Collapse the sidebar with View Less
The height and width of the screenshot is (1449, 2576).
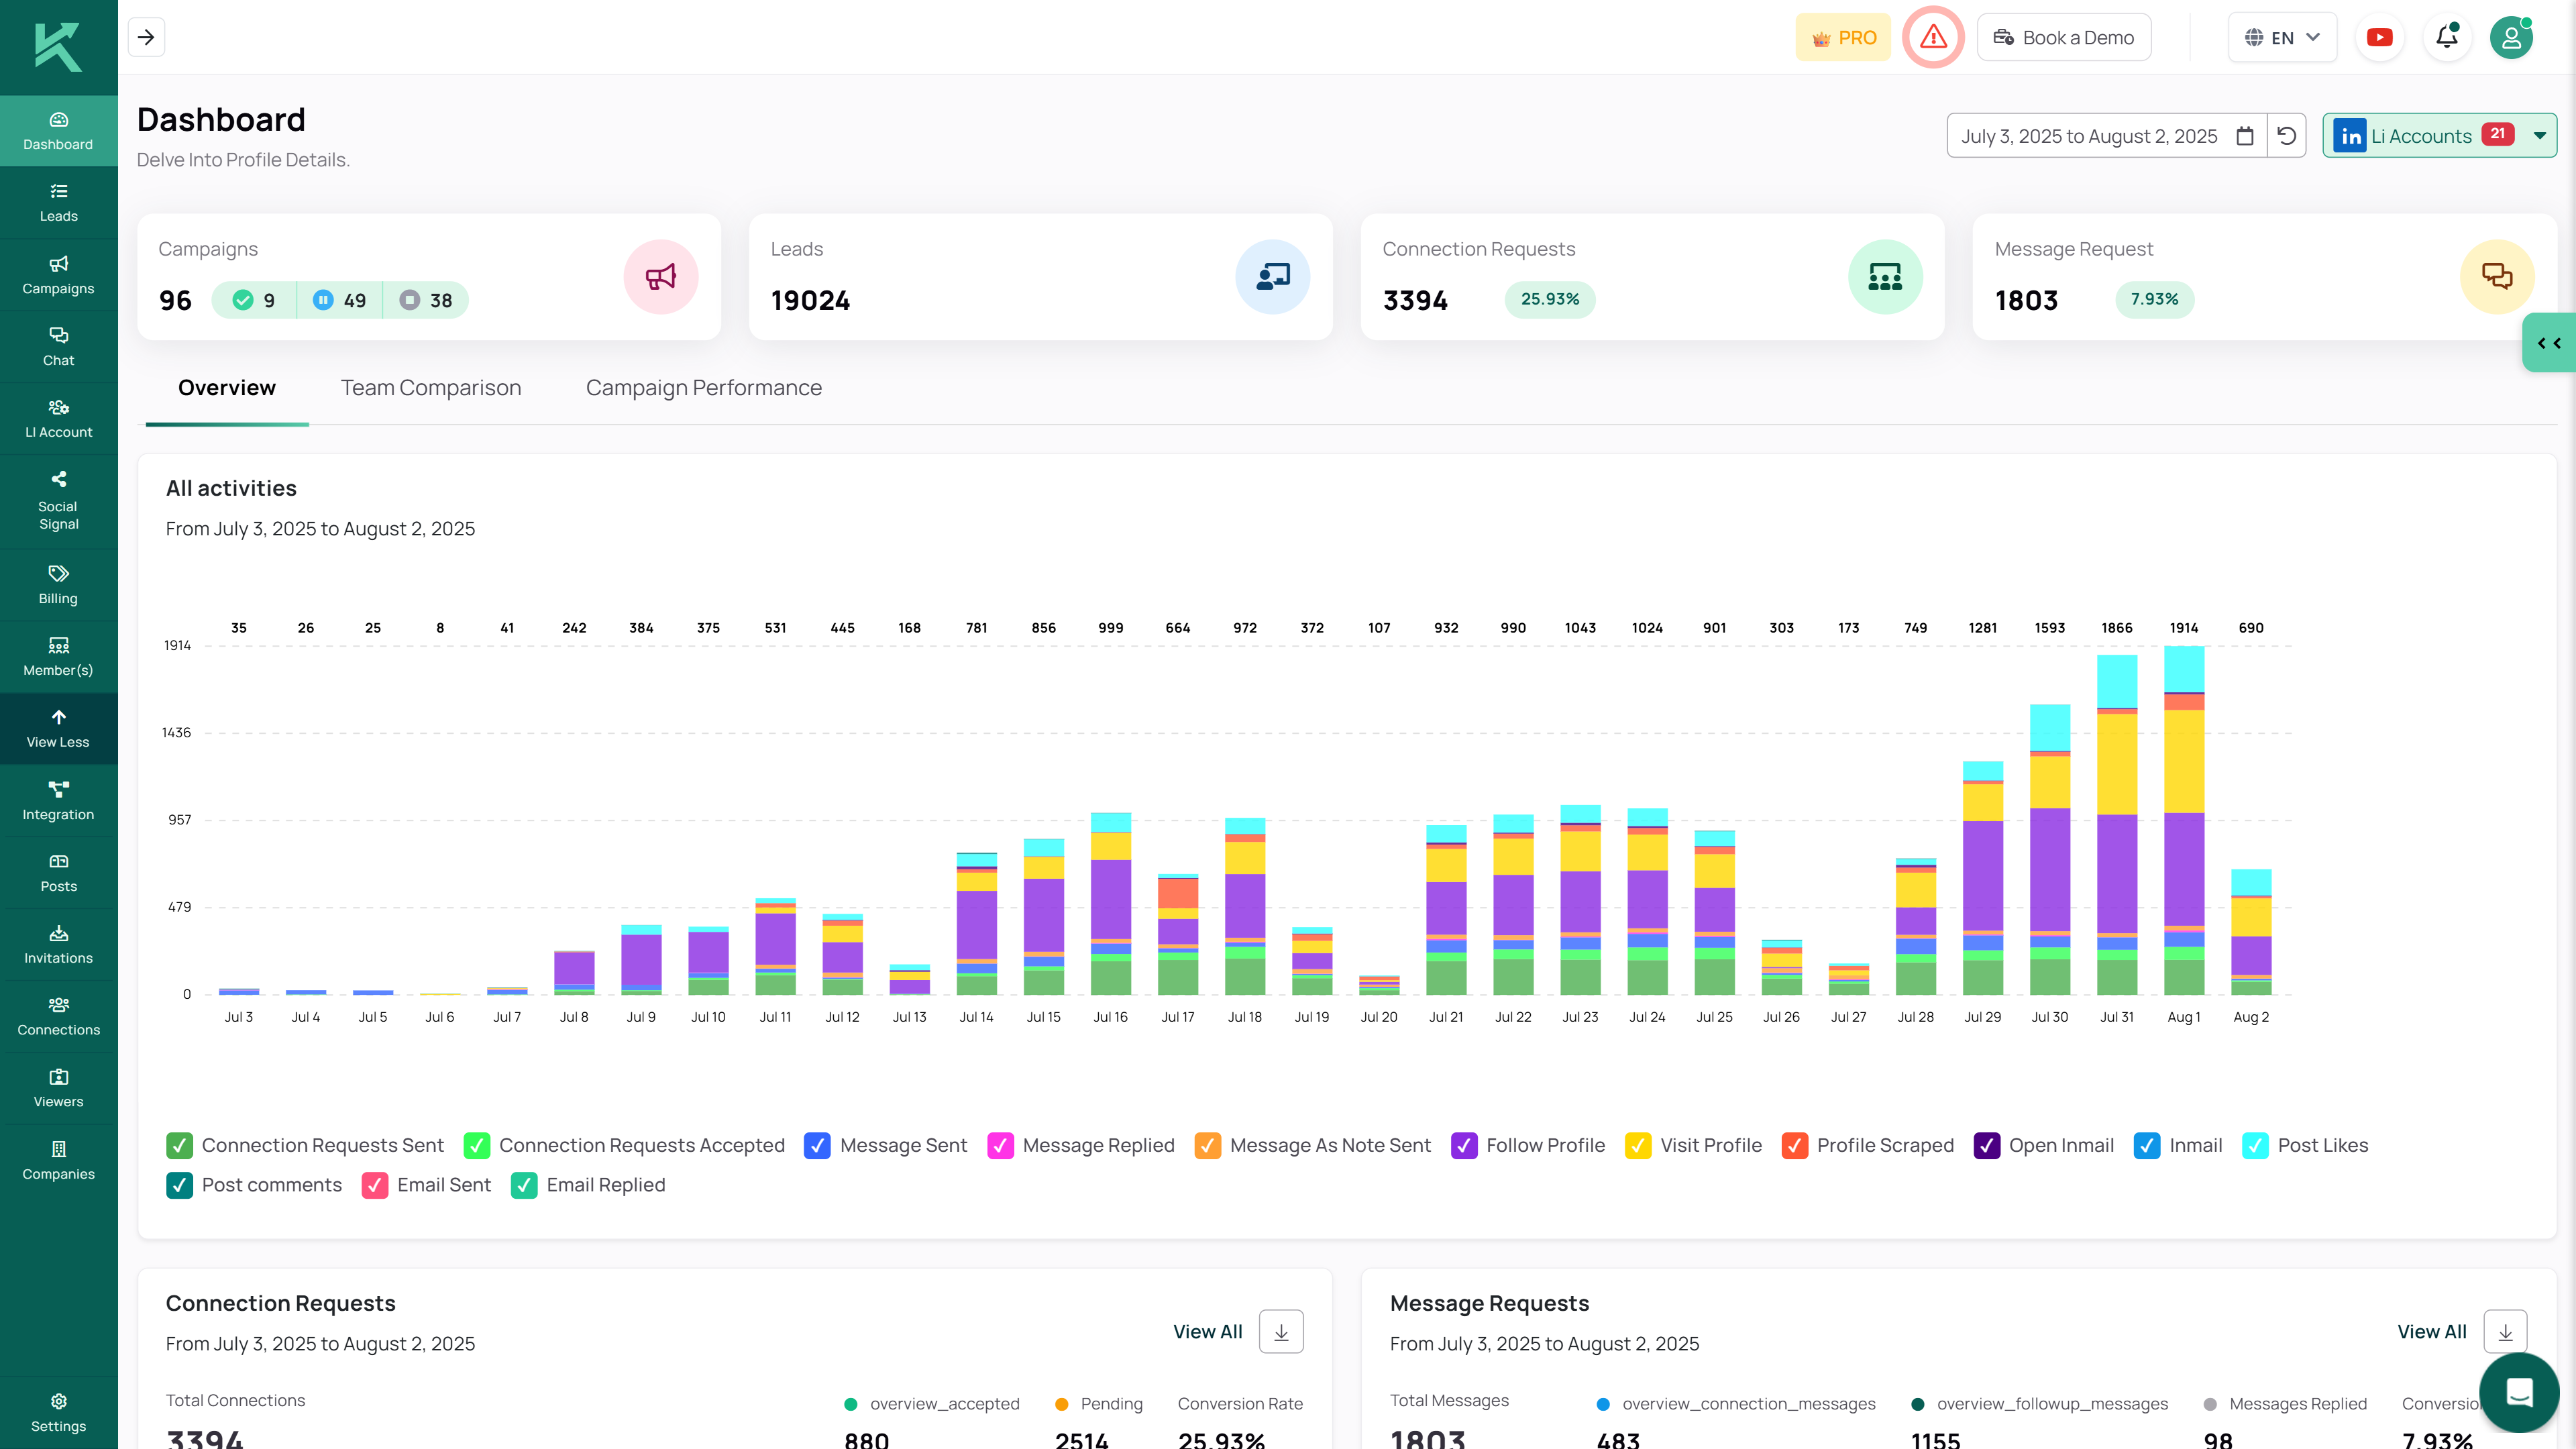pos(58,728)
